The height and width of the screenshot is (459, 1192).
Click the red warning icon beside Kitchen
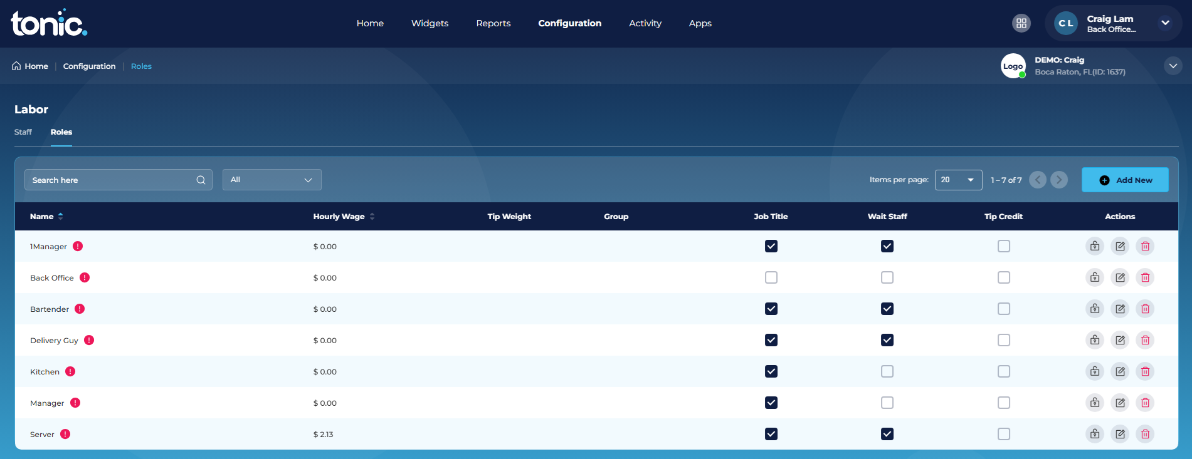[70, 371]
